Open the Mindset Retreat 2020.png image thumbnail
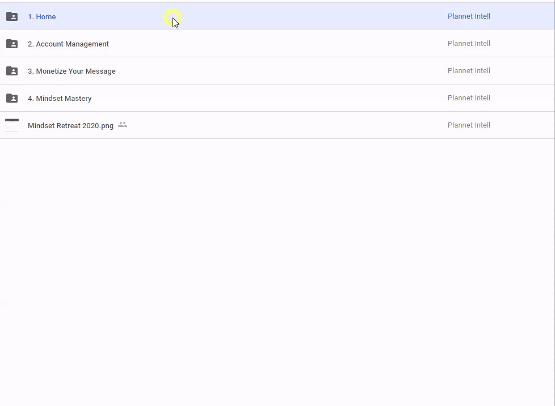Image resolution: width=555 pixels, height=406 pixels. click(x=12, y=125)
